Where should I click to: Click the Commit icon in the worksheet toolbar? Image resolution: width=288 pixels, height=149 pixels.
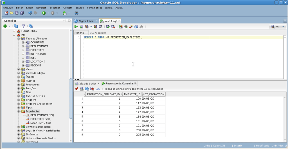click(x=108, y=27)
